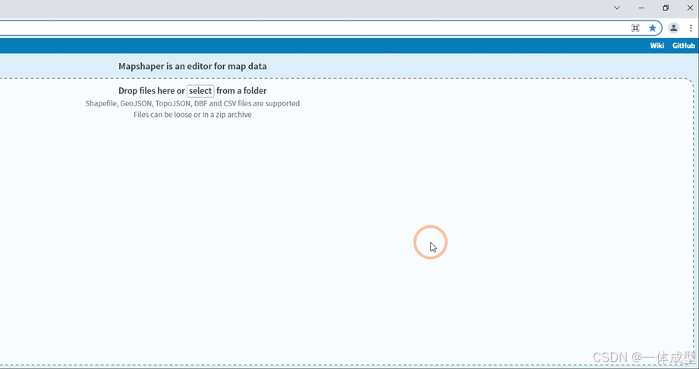Close the browser window
The width and height of the screenshot is (699, 369).
690,8
